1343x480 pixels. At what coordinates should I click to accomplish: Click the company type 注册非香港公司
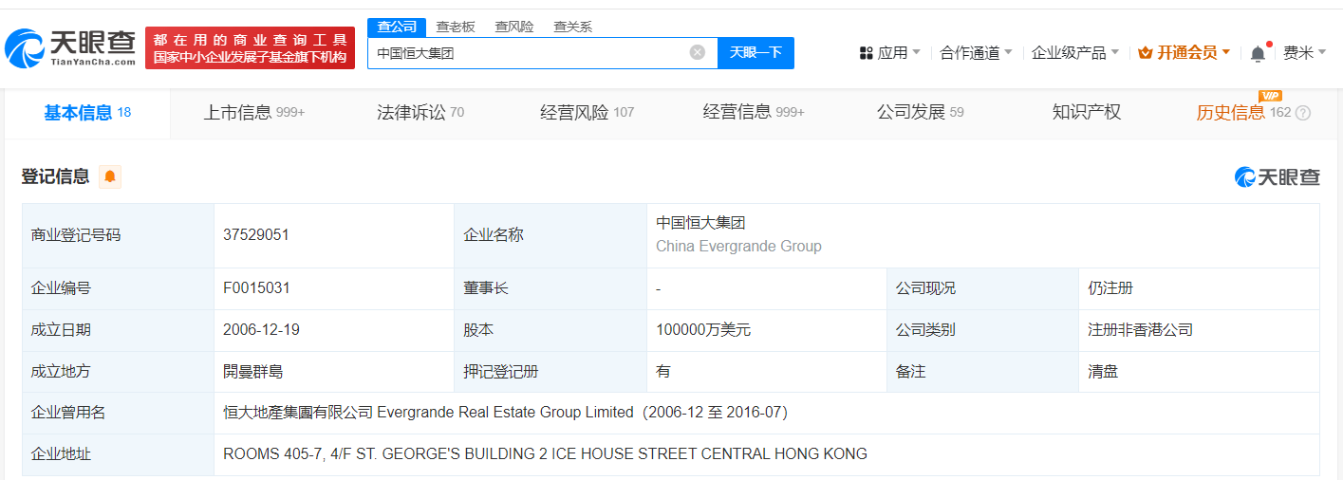(1140, 330)
